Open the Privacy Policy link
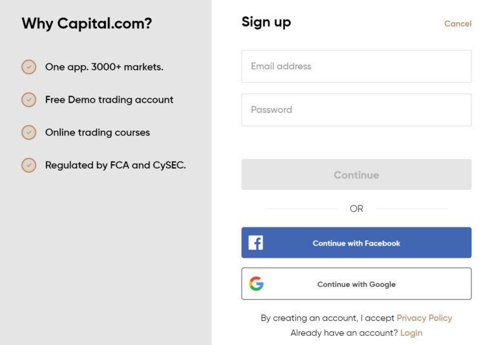Screen dimensions: 496x345 424,318
